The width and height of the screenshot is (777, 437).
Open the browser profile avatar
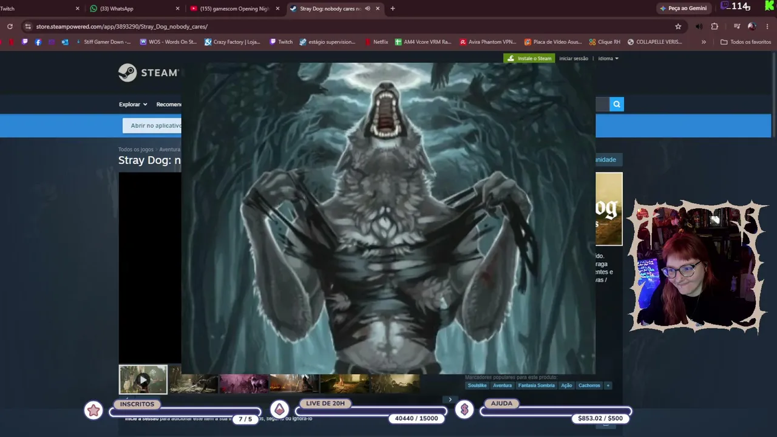(x=752, y=27)
